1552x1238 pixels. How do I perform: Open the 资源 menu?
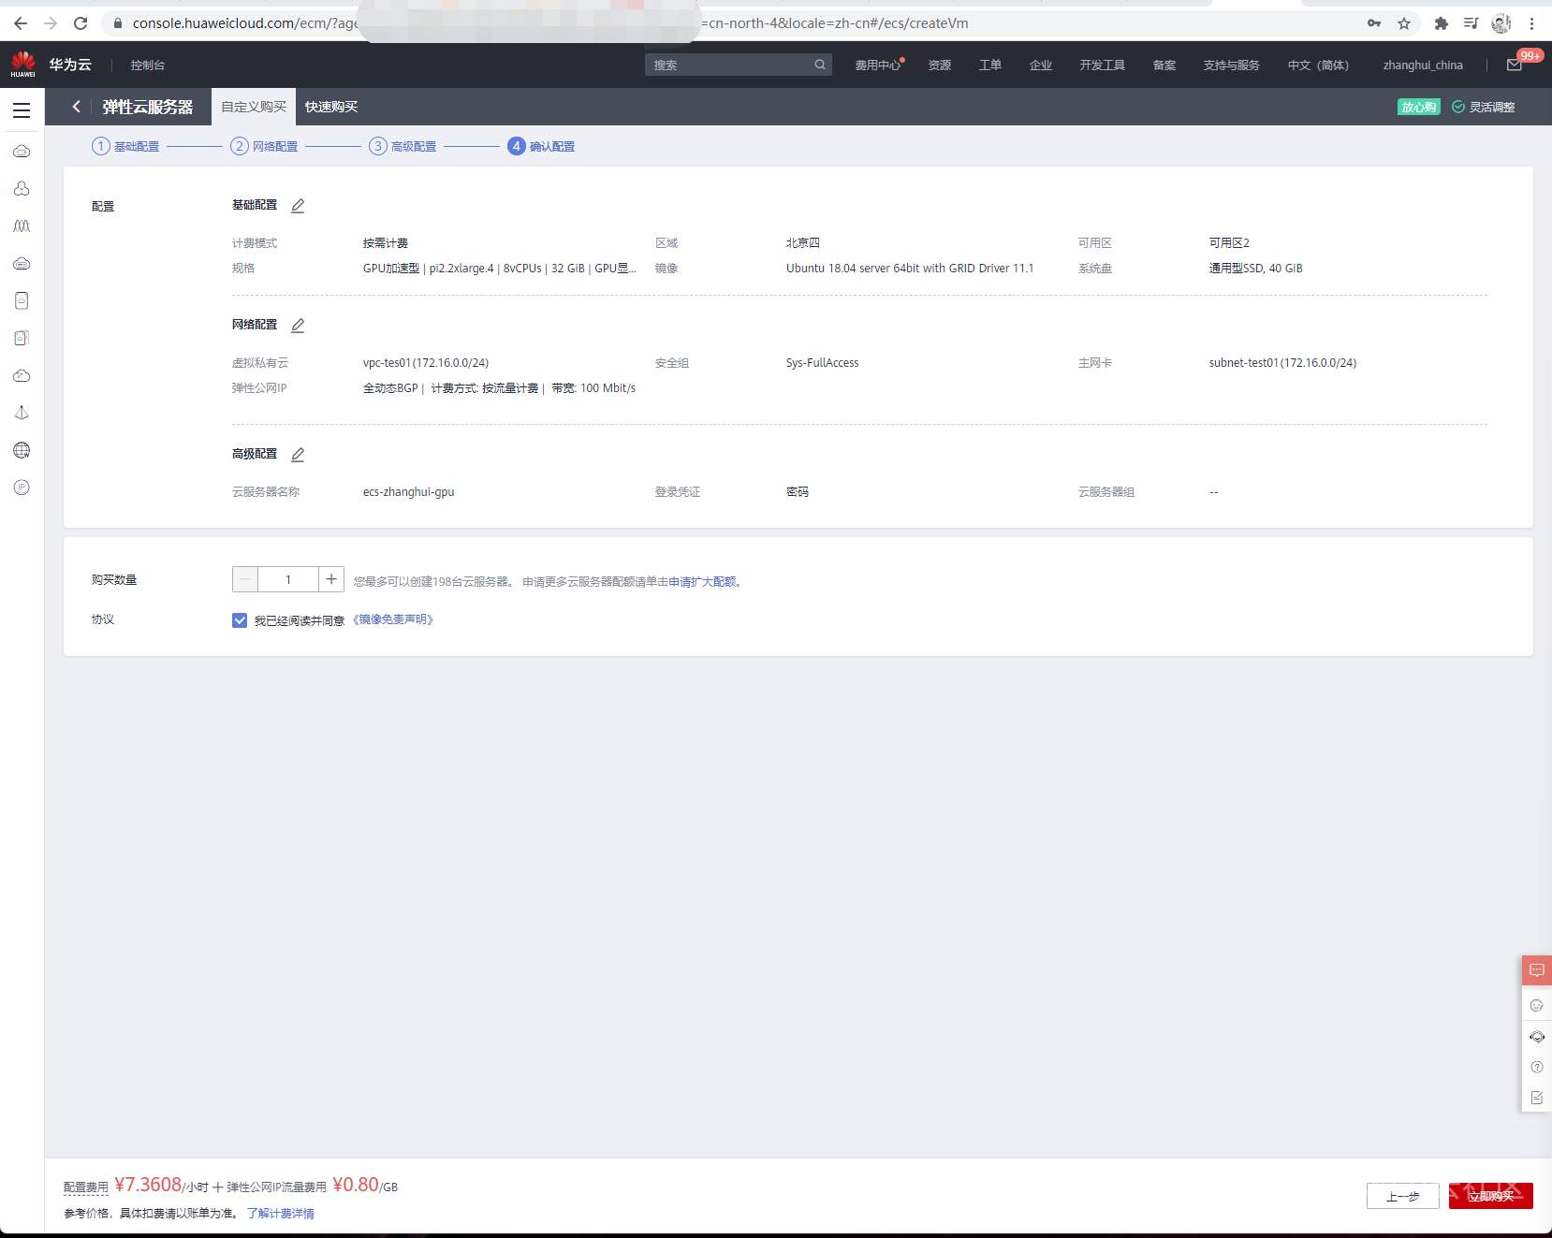(x=940, y=65)
